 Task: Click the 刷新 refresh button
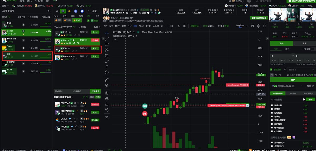click(x=311, y=99)
